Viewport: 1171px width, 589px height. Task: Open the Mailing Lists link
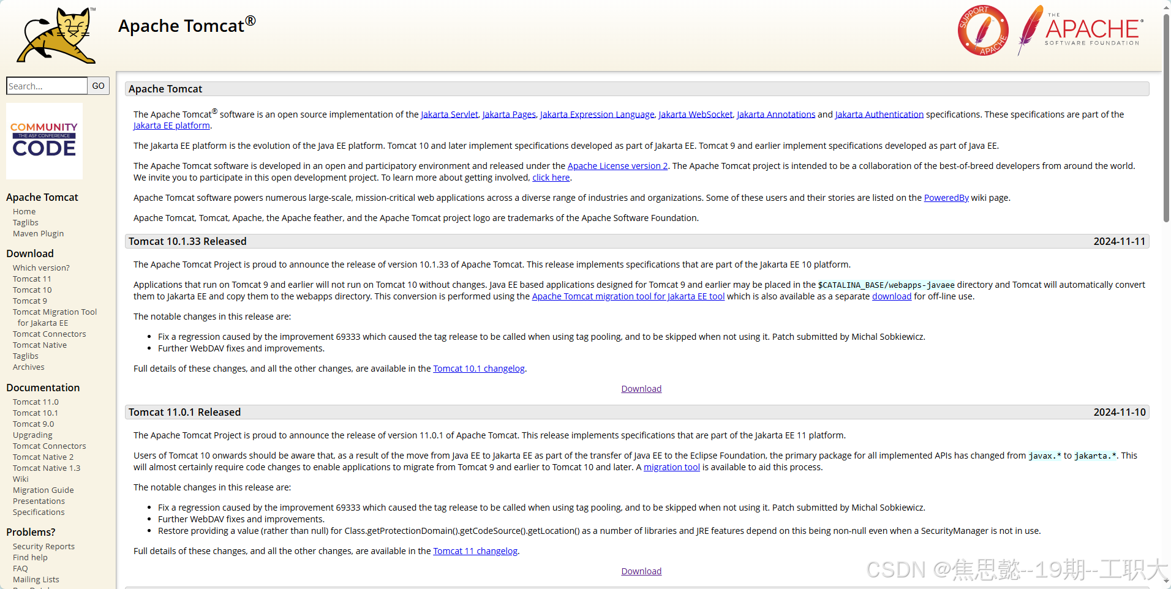pyautogui.click(x=36, y=579)
